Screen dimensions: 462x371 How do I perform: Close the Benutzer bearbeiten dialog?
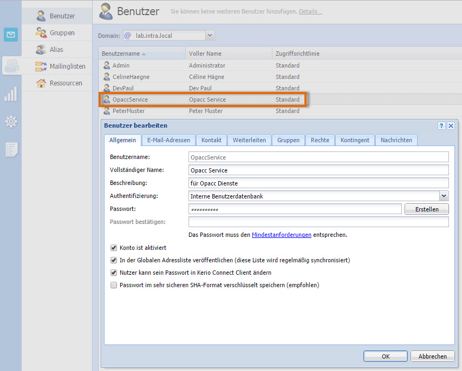[451, 126]
